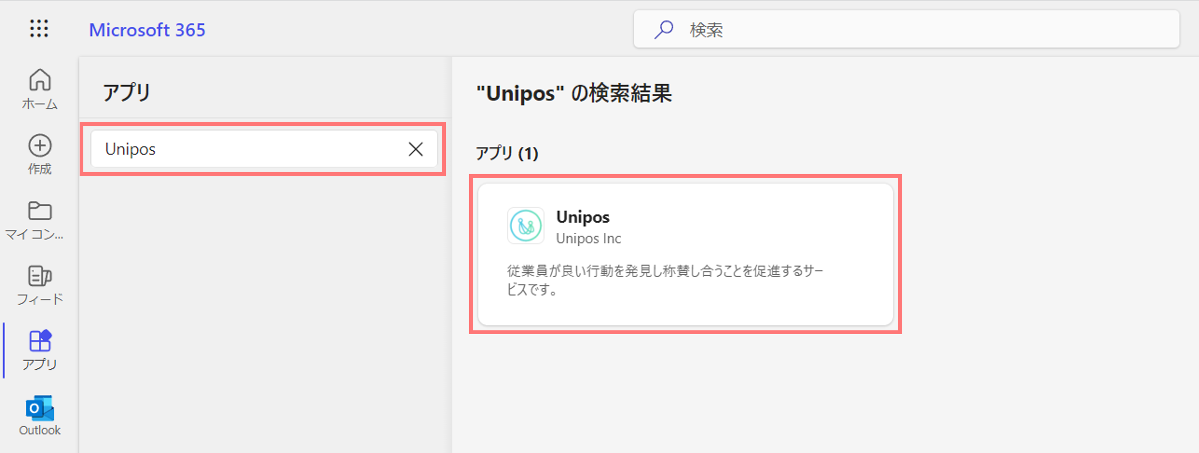This screenshot has width=1199, height=453.
Task: Open the app launcher waffle icon
Action: pyautogui.click(x=39, y=29)
